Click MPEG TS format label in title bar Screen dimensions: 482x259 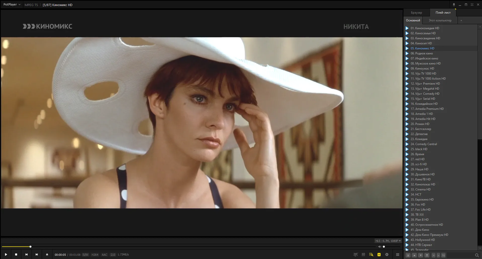coord(31,5)
